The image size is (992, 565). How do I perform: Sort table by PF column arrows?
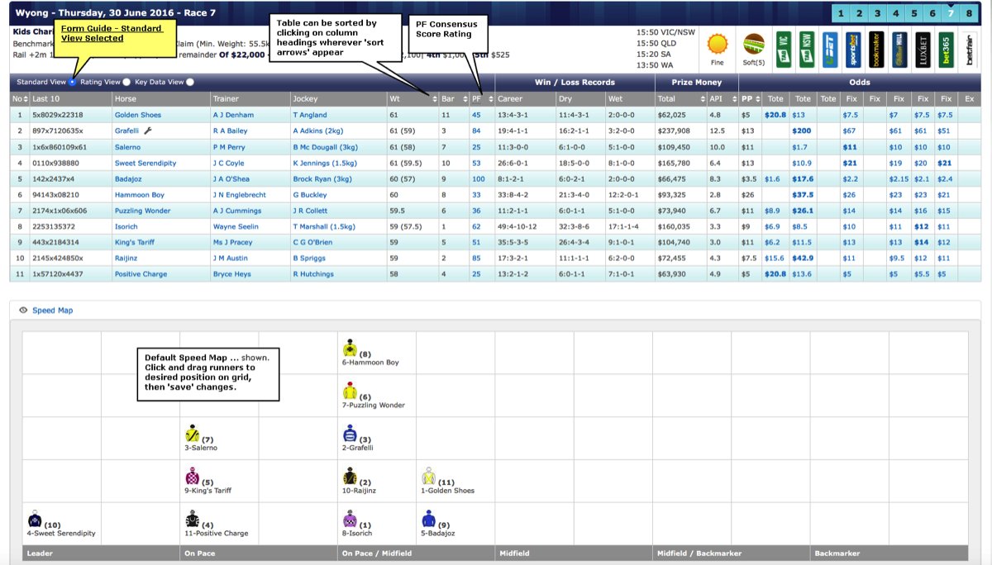490,99
